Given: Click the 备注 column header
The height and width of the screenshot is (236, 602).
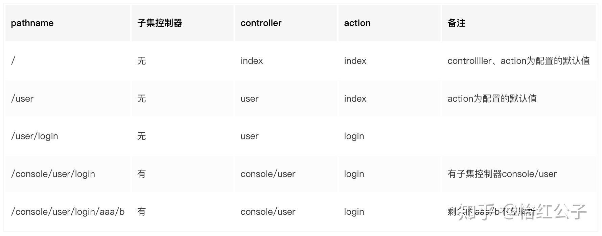Looking at the screenshot, I should [456, 23].
